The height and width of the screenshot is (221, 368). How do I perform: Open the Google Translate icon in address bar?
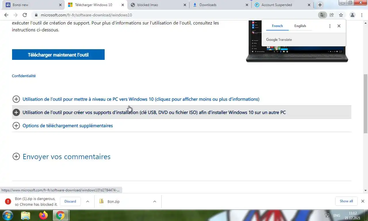point(323,15)
